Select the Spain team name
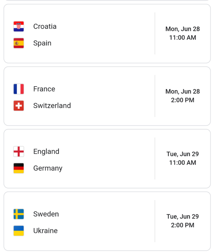This screenshot has height=252, width=214. click(42, 43)
